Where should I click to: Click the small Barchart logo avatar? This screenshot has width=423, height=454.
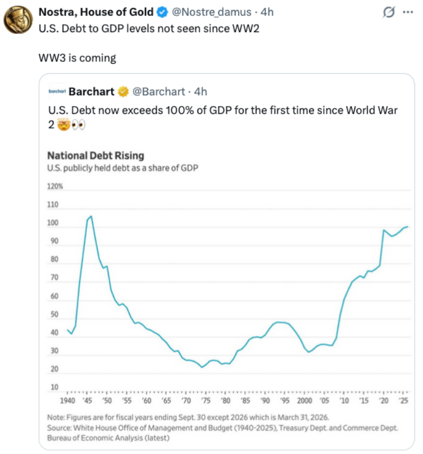tap(57, 91)
